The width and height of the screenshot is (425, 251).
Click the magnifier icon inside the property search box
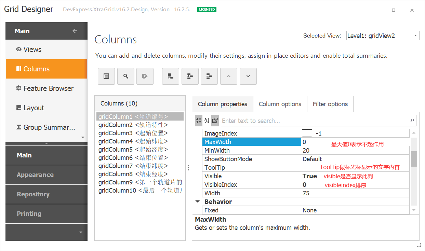412,121
